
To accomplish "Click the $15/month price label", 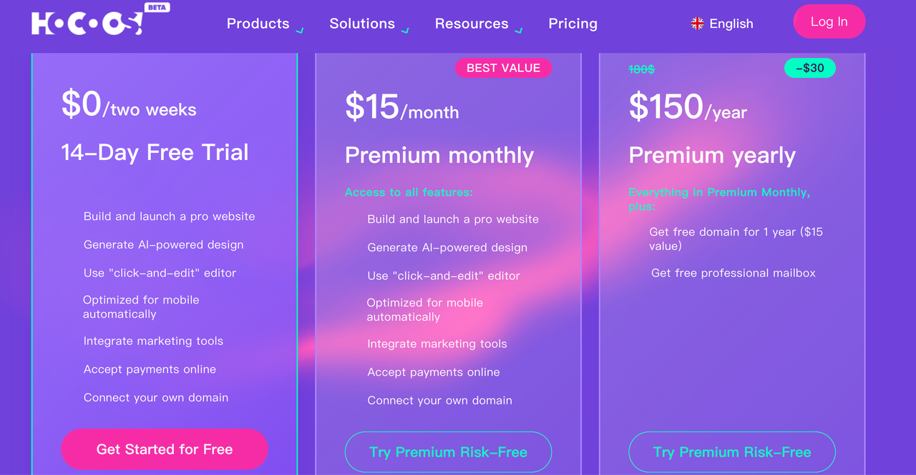I will tap(402, 107).
